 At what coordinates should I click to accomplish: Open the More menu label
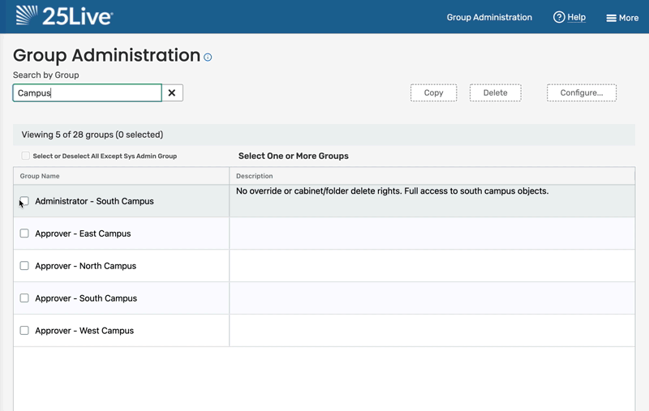[x=629, y=18]
